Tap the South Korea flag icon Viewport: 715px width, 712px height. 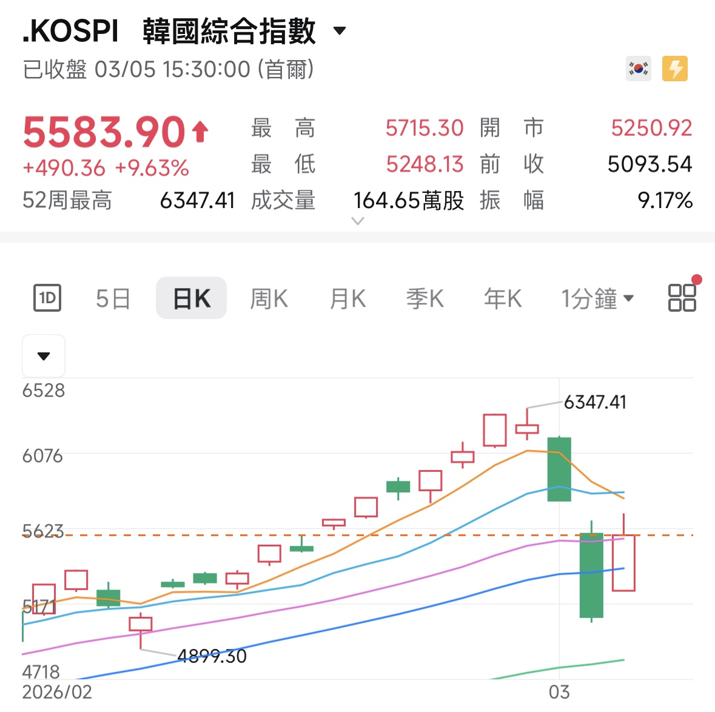[x=638, y=69]
